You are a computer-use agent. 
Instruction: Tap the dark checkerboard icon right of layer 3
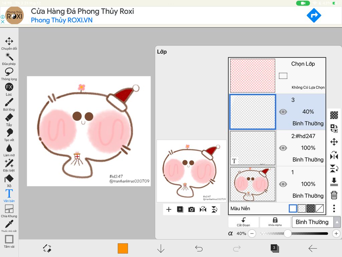point(334,115)
